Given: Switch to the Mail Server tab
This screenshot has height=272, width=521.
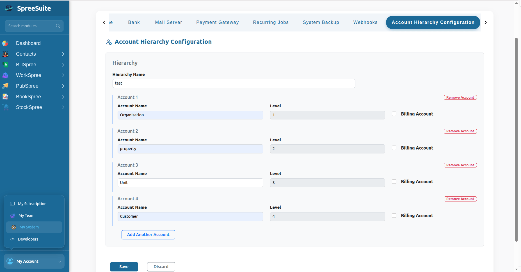Looking at the screenshot, I should [x=168, y=22].
